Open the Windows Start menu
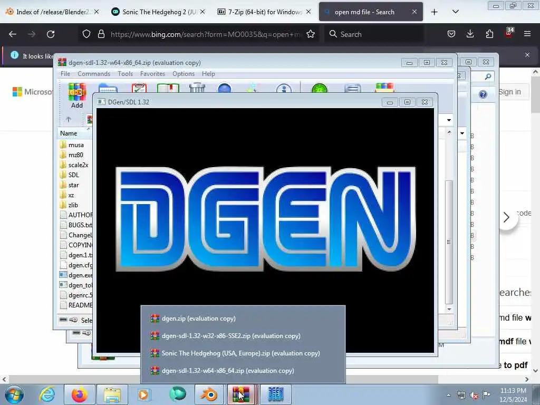This screenshot has width=540, height=405. click(14, 394)
